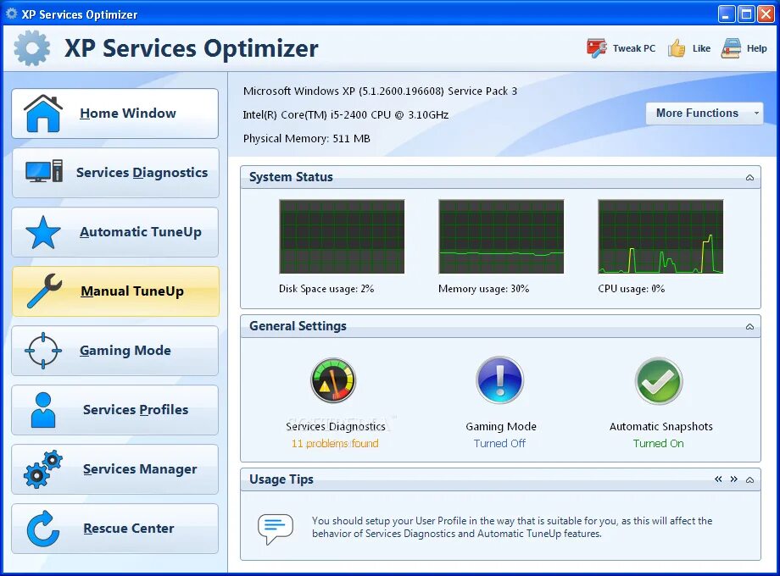Collapse the General Settings panel
The image size is (780, 576).
pos(749,326)
